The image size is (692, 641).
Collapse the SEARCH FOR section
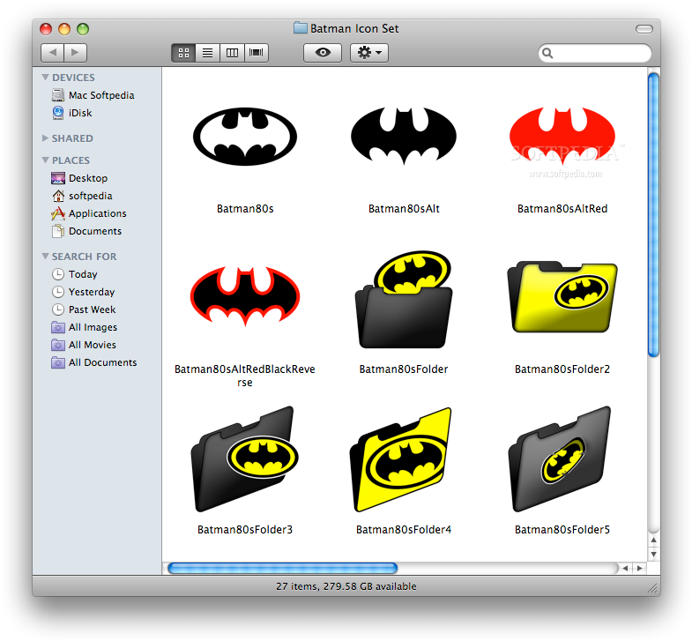click(45, 257)
